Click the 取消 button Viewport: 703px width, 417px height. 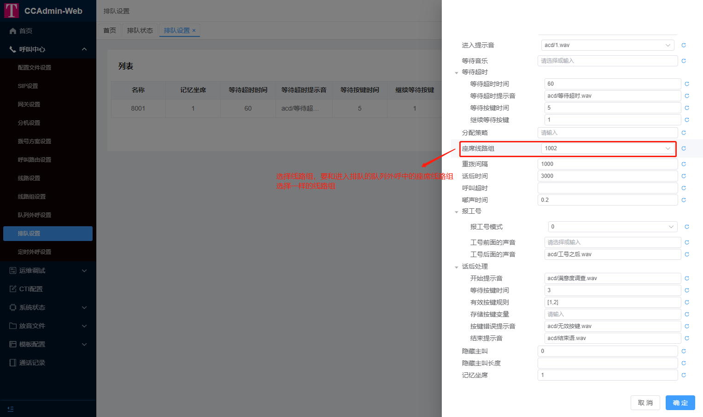[x=645, y=403]
